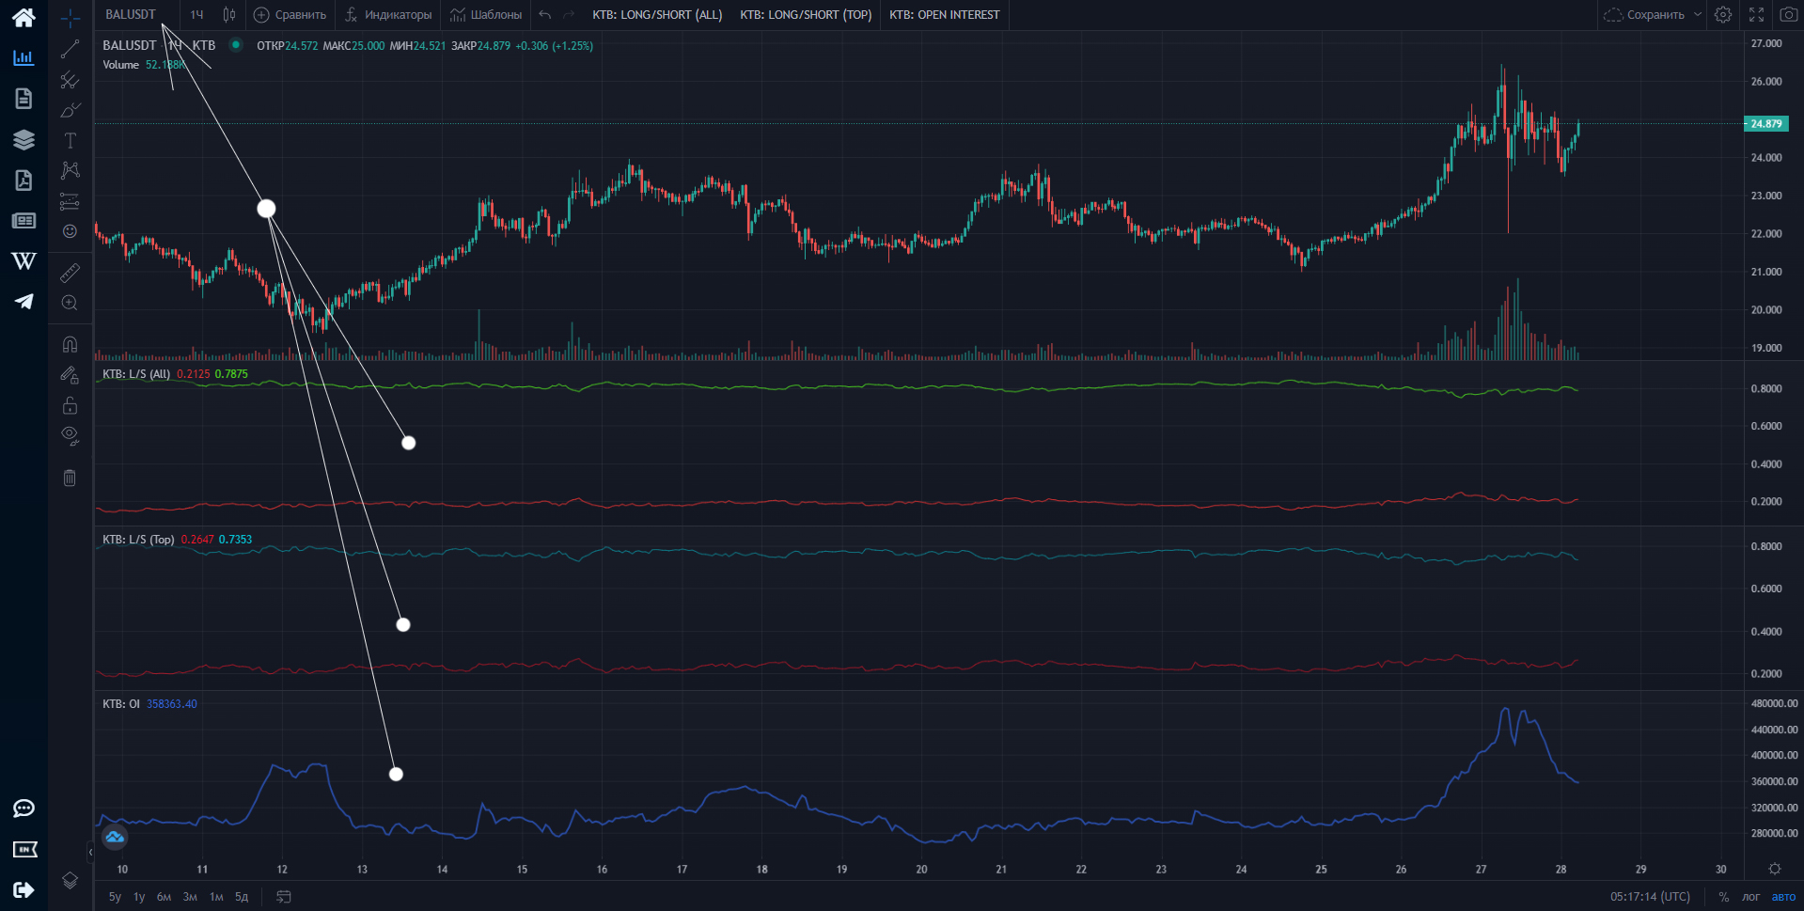
Task: Toggle auto scale "авто"
Action: 1783,897
